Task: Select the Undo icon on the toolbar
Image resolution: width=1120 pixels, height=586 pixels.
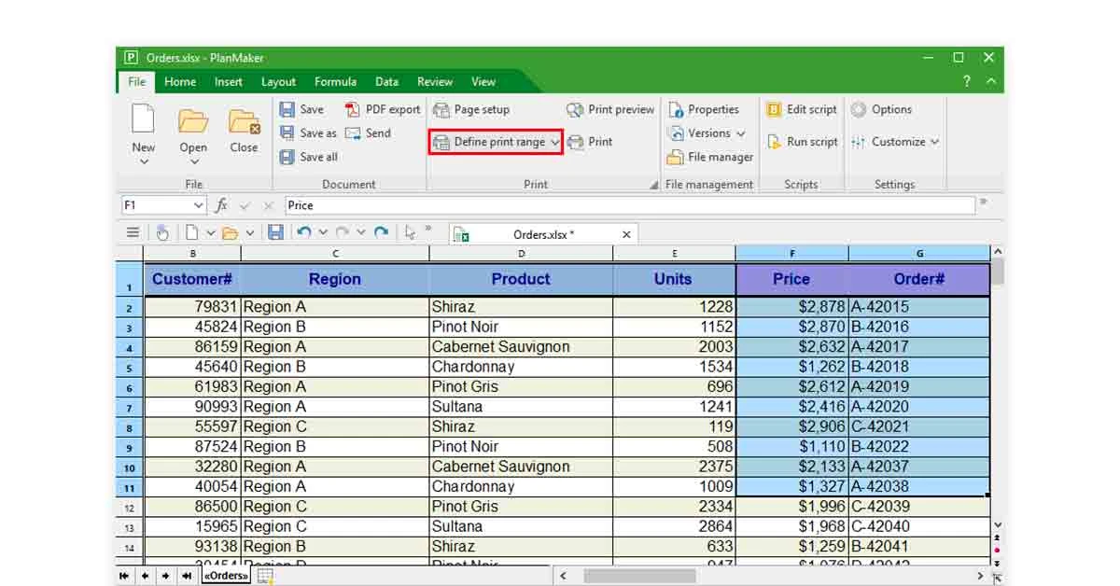Action: coord(303,233)
